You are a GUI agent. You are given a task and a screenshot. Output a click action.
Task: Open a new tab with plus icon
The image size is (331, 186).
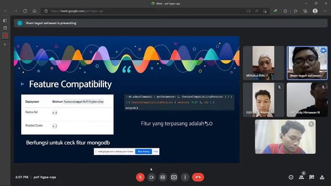pos(5,44)
